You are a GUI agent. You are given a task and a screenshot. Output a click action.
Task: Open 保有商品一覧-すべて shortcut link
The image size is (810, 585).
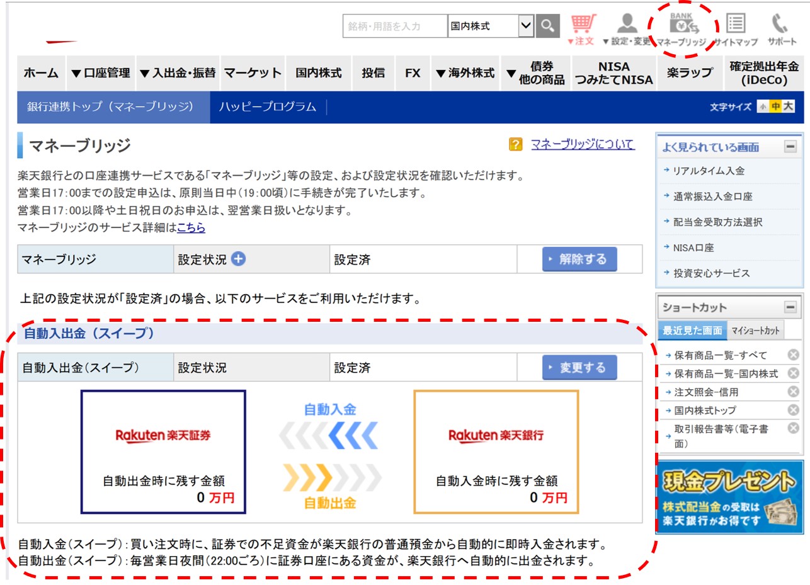click(721, 356)
